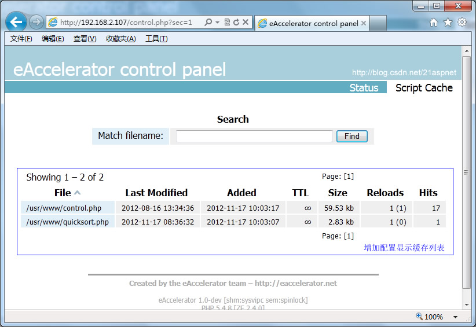
Task: Go to the browser Home icon
Action: 434,22
